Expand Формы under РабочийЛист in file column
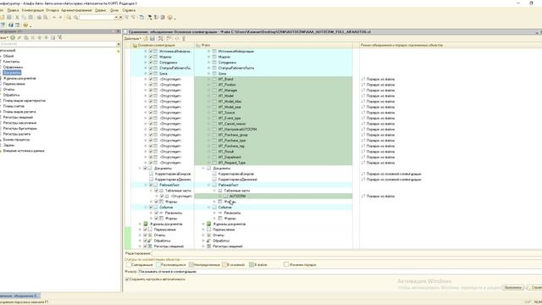The height and width of the screenshot is (305, 542). click(x=214, y=202)
